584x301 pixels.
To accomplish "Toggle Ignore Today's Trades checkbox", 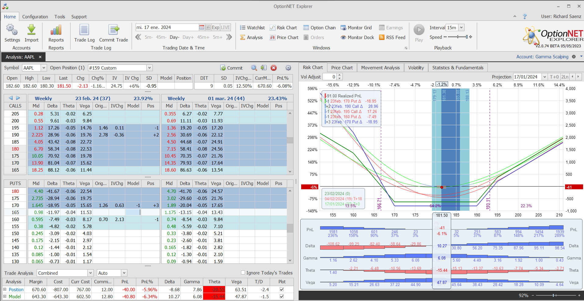I will [243, 273].
